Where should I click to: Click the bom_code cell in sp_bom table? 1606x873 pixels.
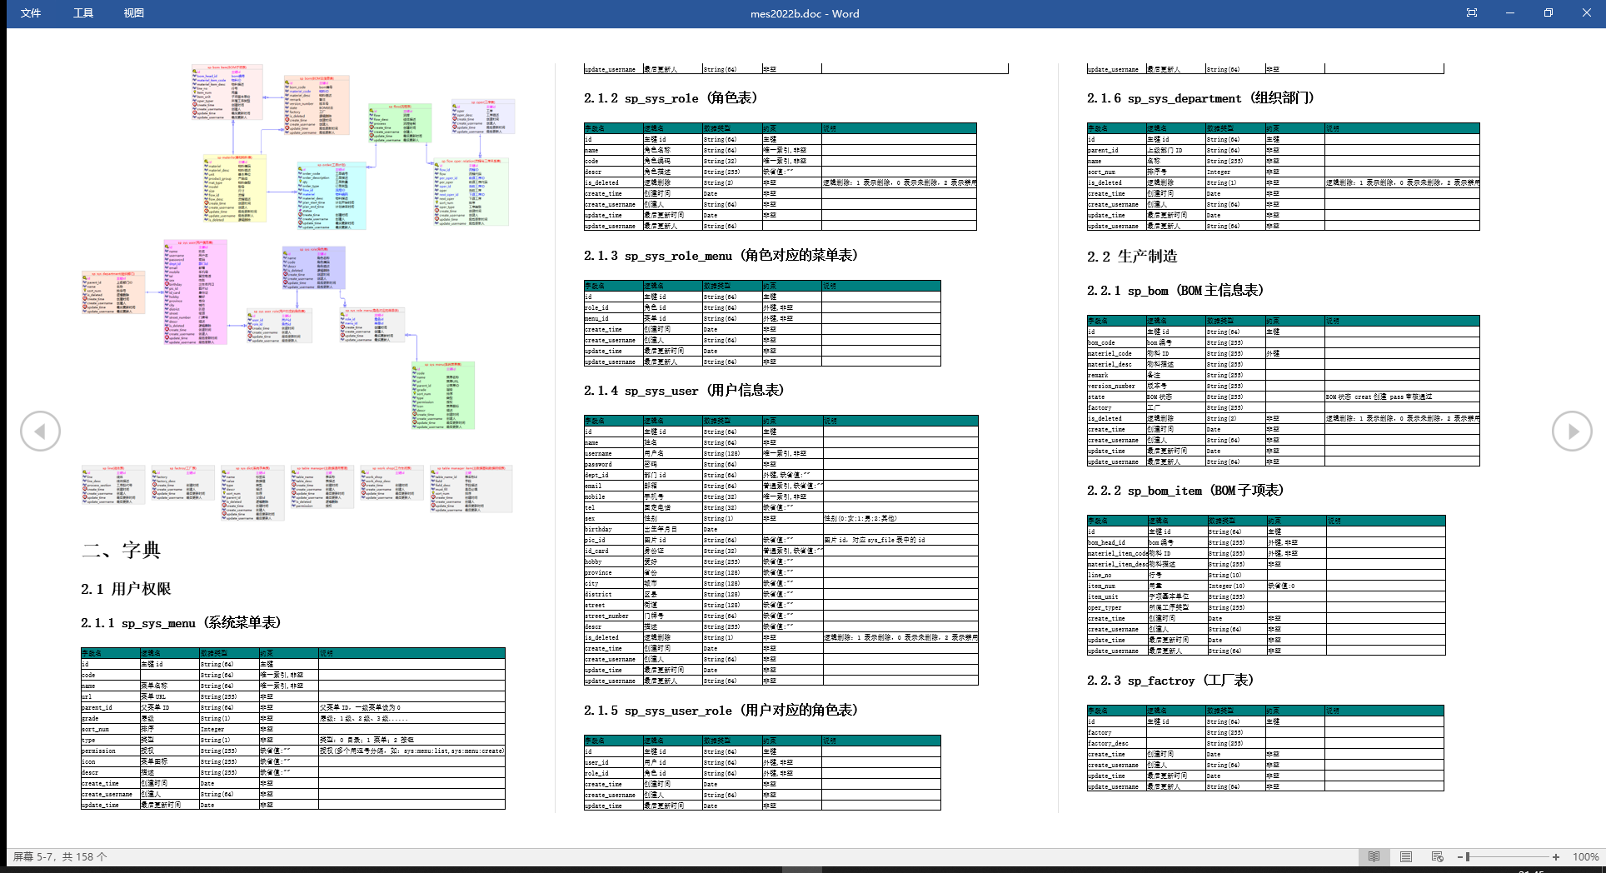point(1116,342)
